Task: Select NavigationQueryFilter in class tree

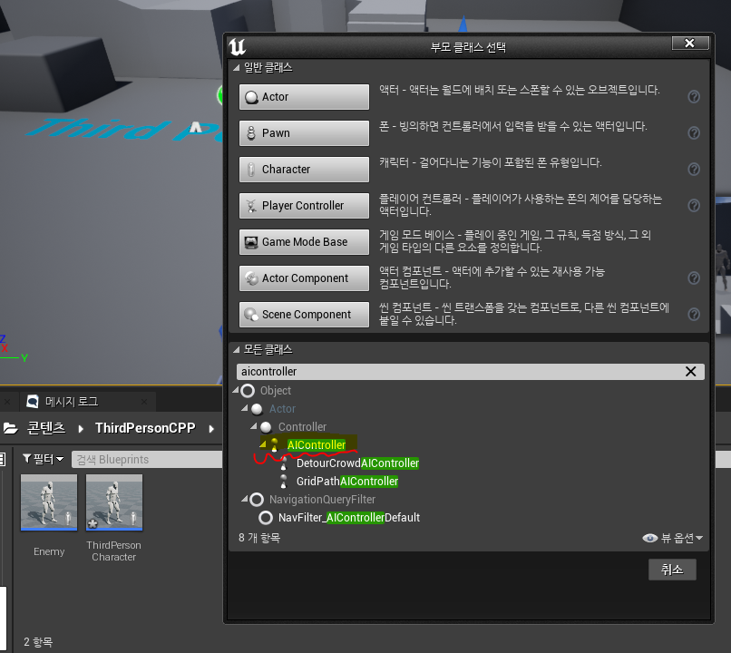Action: point(322,500)
